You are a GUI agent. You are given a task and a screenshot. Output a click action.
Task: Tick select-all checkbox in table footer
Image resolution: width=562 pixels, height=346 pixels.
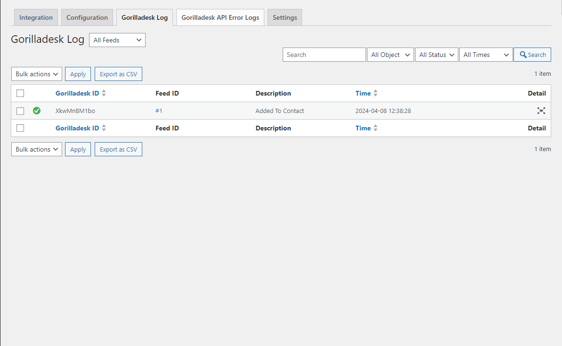20,128
